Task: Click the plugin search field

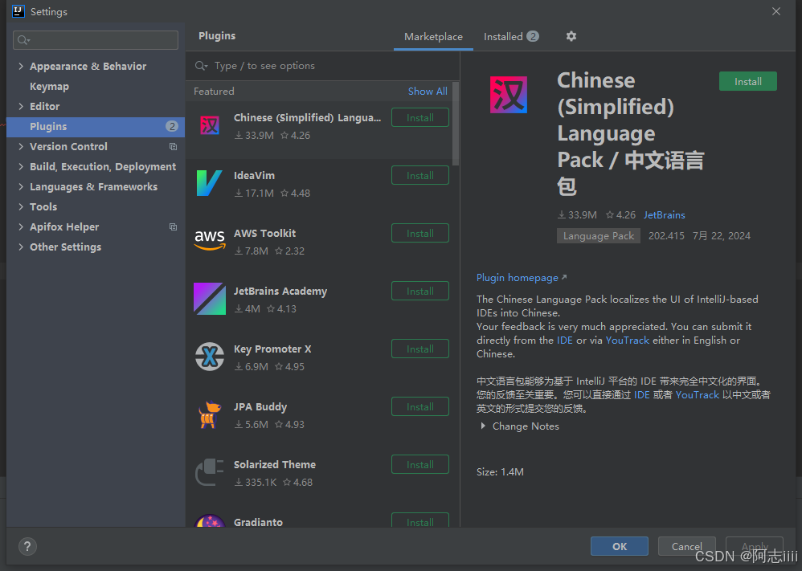Action: pos(322,66)
